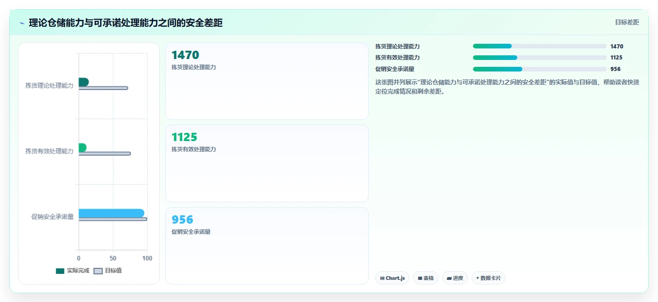Select the Chart.js tag chip
Viewport: 658px width, 302px height.
(392, 278)
